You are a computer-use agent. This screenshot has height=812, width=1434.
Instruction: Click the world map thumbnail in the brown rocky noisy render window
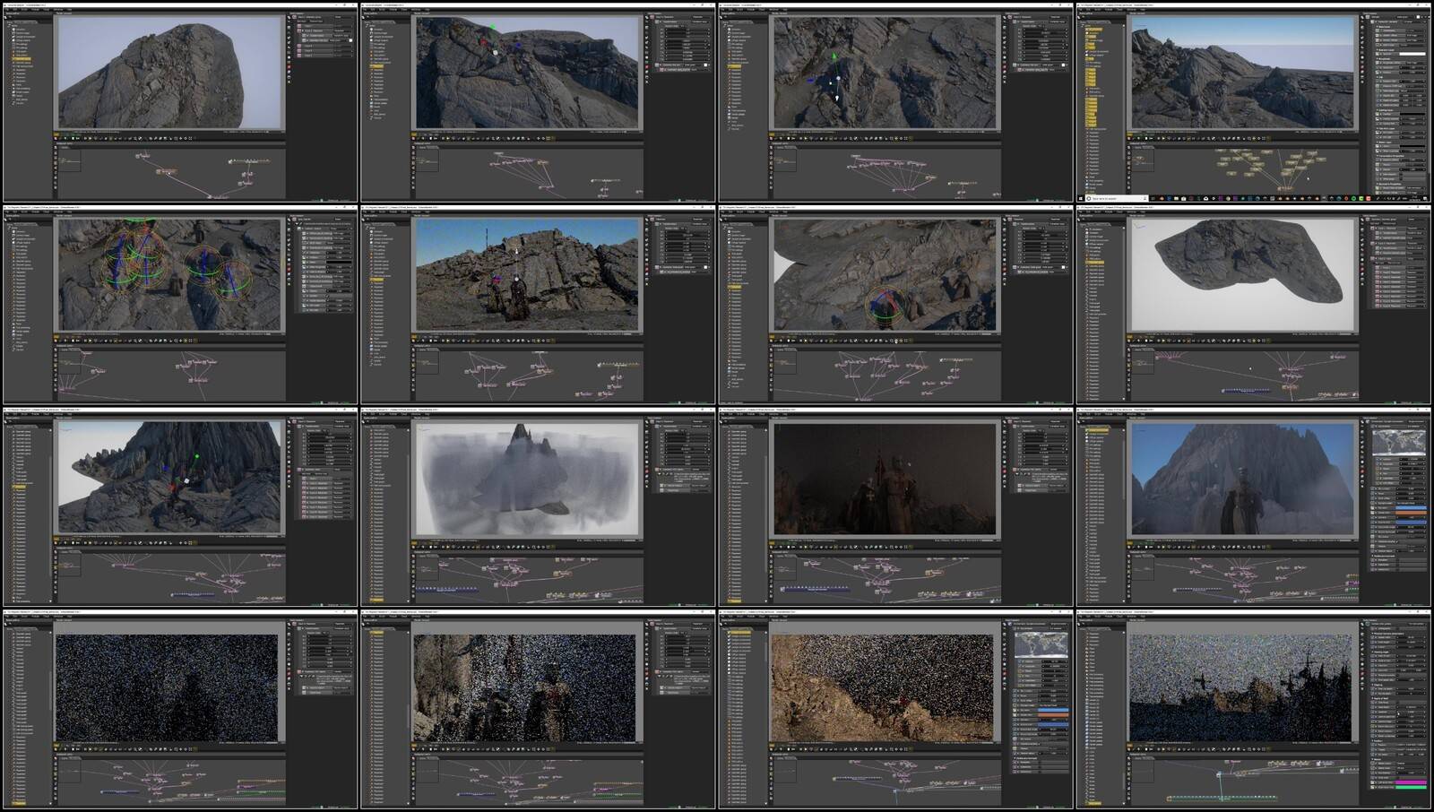[x=1041, y=644]
